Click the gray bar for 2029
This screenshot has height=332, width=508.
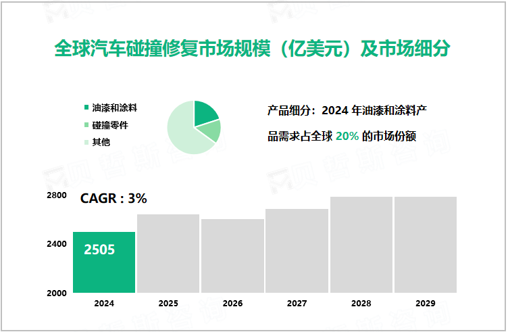click(x=426, y=245)
